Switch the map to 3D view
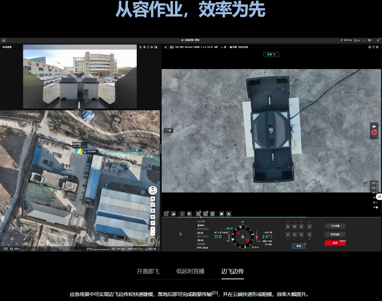This screenshot has width=382, height=301. (x=153, y=198)
